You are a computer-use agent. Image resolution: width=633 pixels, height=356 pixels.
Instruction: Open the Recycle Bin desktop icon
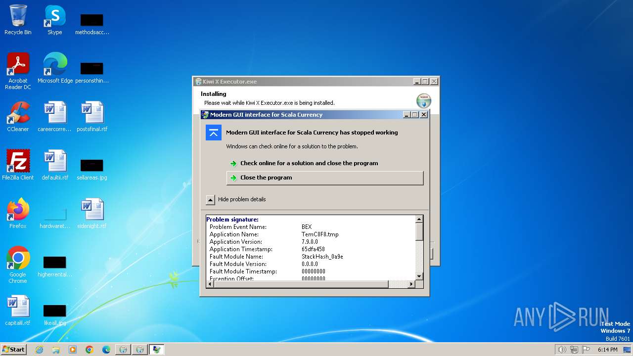point(18,20)
